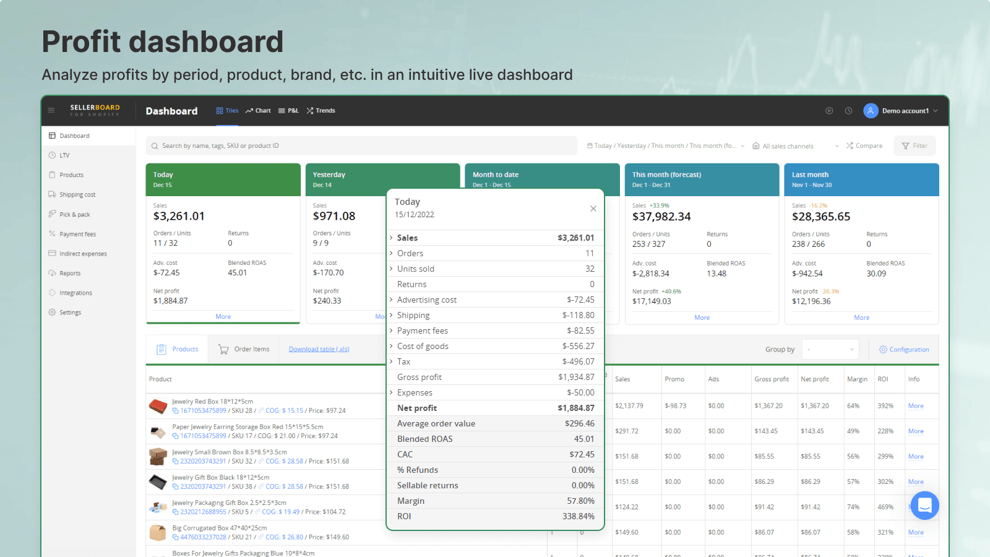
Task: Expand the Advertising cost row
Action: (392, 300)
